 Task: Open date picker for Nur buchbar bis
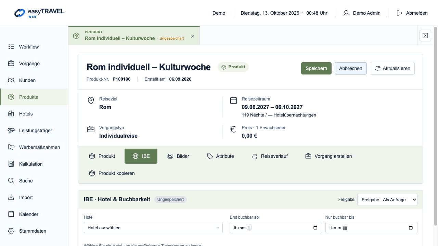click(x=411, y=228)
